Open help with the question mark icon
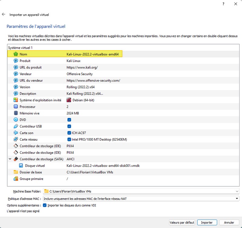242x228 pixels. coord(223,4)
